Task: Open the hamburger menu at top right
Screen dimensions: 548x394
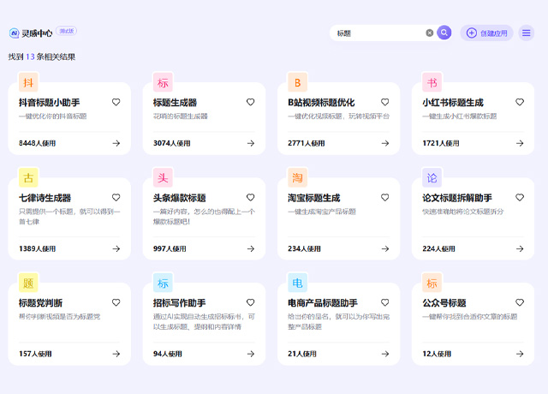Action: pyautogui.click(x=527, y=33)
